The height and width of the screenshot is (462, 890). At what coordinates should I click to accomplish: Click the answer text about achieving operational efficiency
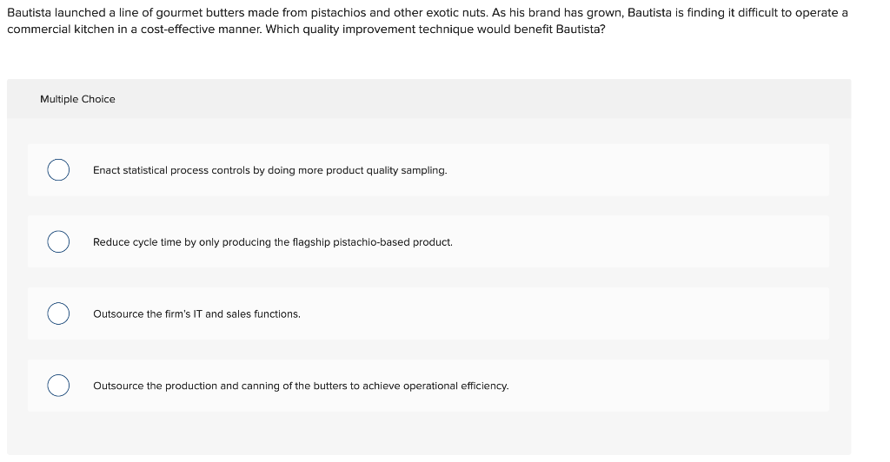301,386
